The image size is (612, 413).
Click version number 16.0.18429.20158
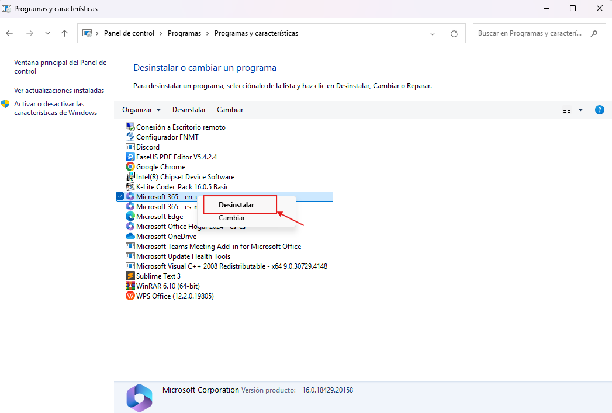(327, 390)
